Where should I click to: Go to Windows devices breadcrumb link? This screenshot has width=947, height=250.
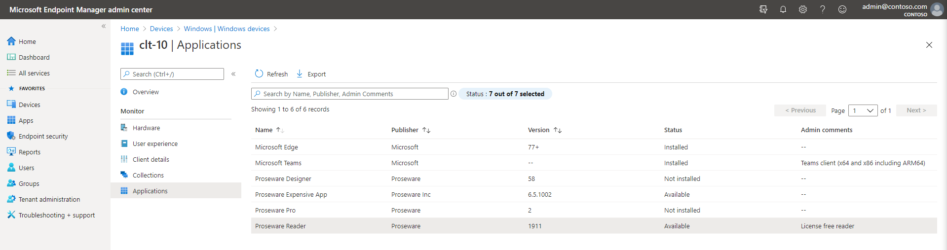pyautogui.click(x=244, y=29)
